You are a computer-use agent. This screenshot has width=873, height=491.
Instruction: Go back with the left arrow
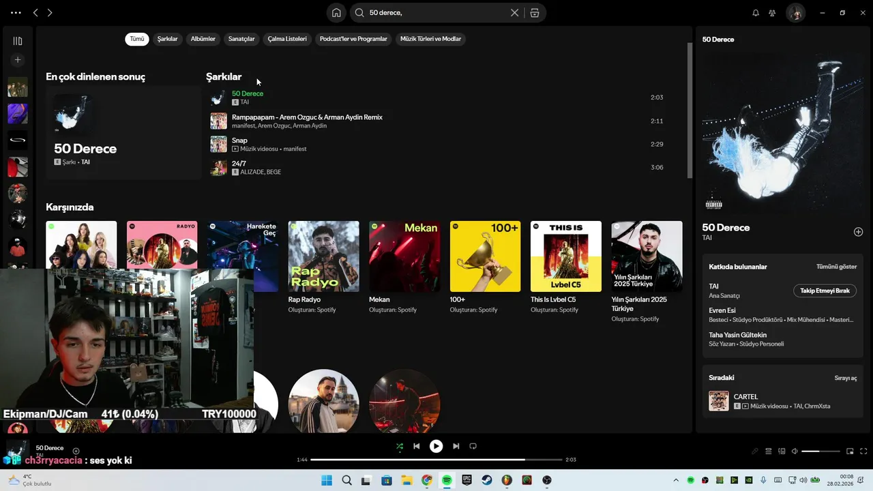[35, 12]
